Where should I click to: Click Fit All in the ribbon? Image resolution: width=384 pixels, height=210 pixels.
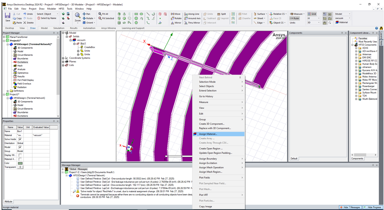click(103, 14)
